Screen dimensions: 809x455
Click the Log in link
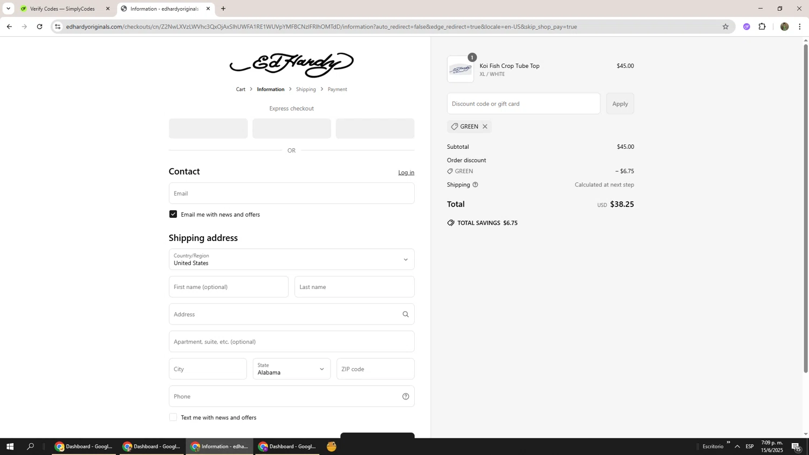pos(406,173)
